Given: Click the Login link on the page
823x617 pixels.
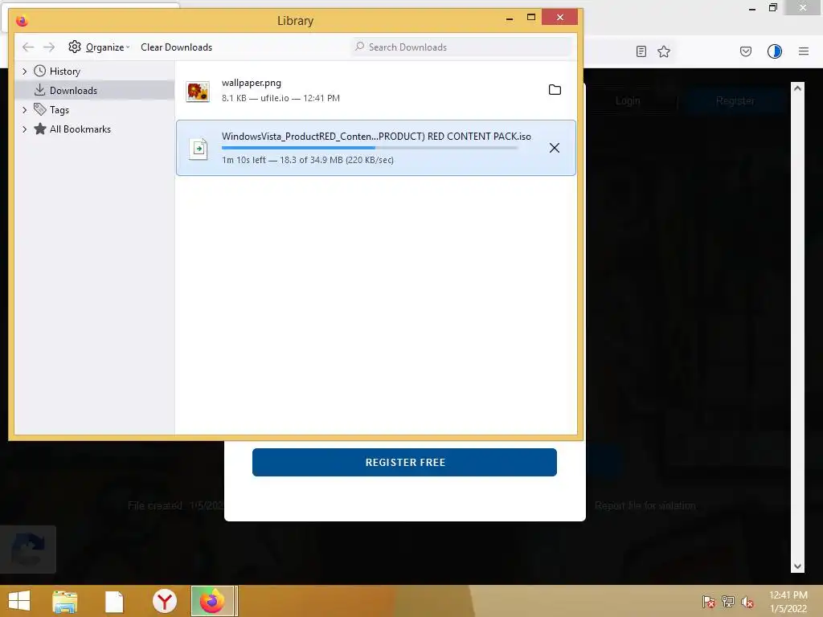Looking at the screenshot, I should click(628, 100).
